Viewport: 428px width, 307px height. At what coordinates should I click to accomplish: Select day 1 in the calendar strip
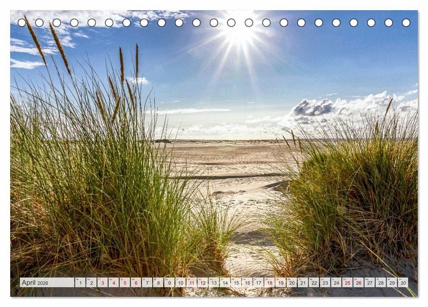80,282
